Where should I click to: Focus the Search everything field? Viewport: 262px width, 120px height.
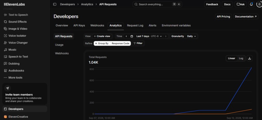pos(157,4)
